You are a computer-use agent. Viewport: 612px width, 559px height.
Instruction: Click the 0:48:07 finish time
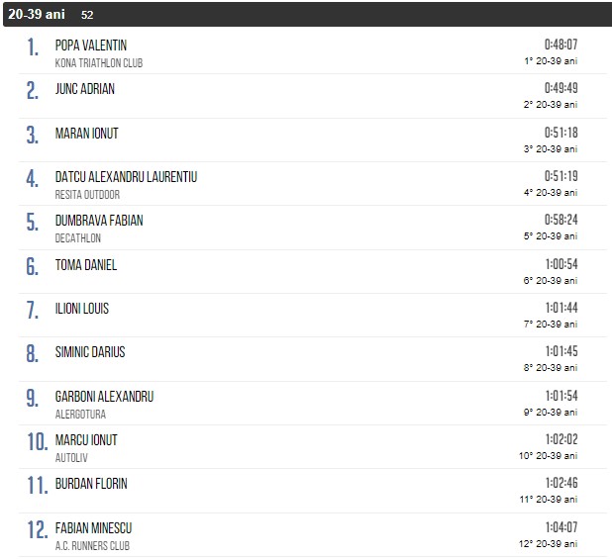coord(561,46)
